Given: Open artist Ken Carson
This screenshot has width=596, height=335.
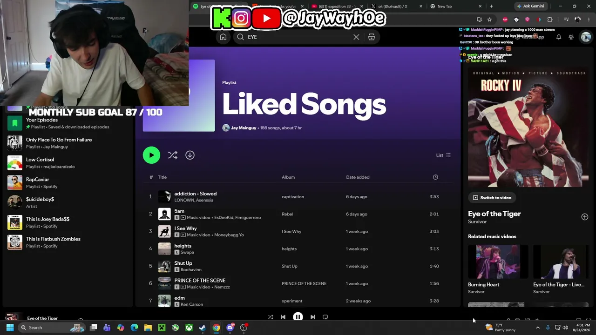Looking at the screenshot, I should 191,304.
